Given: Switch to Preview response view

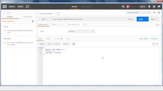Looking at the screenshot, I should (x=57, y=44).
